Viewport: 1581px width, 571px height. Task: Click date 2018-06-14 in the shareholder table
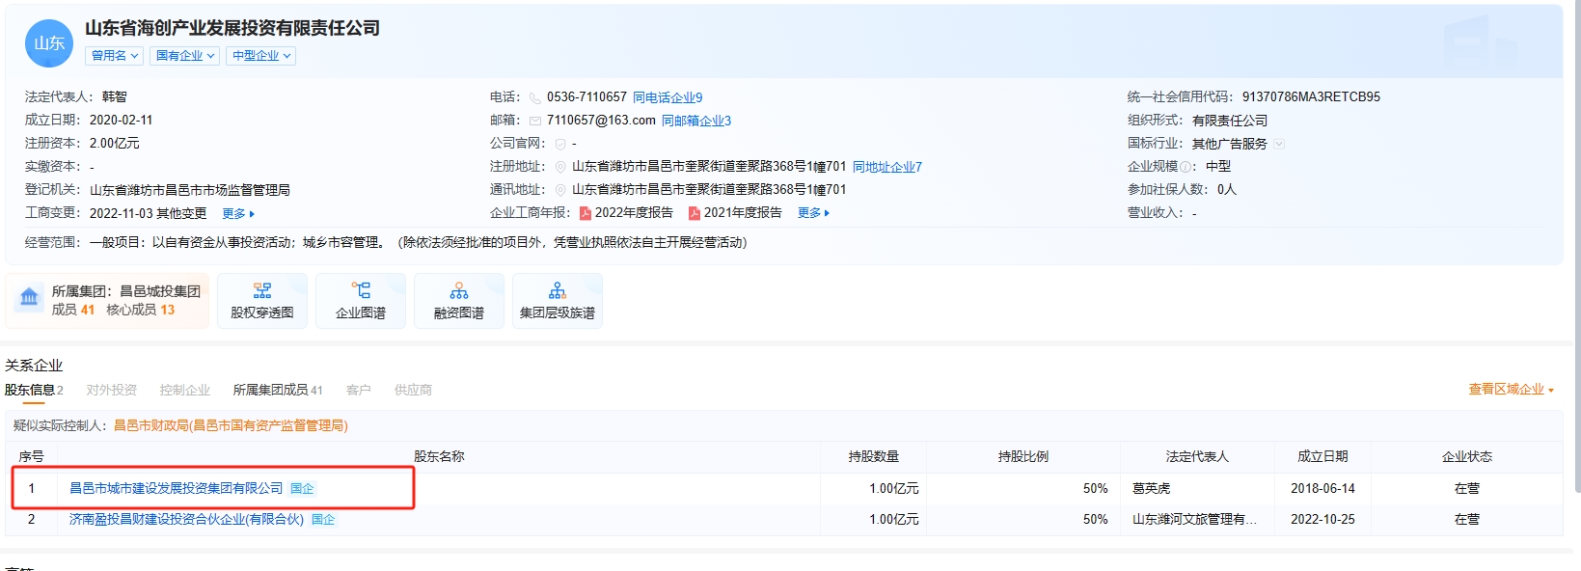tap(1322, 489)
